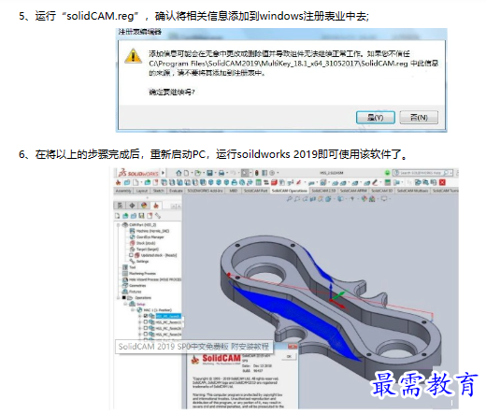Switch to the SolidCAM 3D tab
The image size is (486, 414).
tap(382, 191)
